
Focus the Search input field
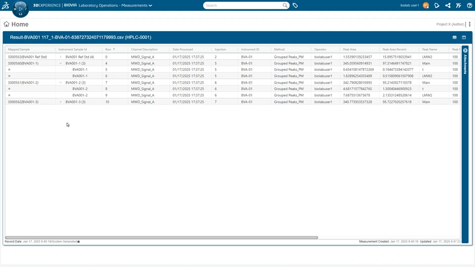tap(242, 5)
